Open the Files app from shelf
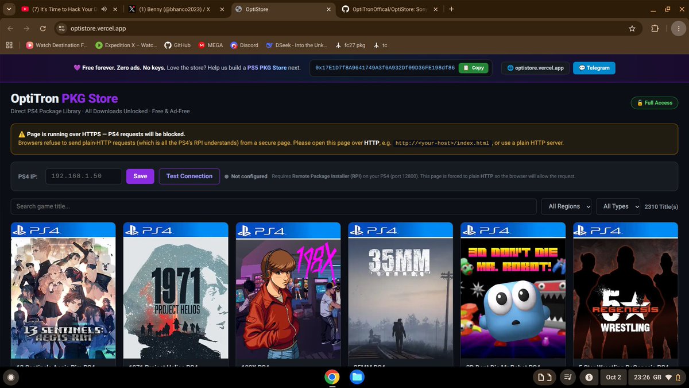Image resolution: width=689 pixels, height=388 pixels. (357, 377)
